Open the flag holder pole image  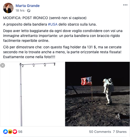(x=32, y=94)
